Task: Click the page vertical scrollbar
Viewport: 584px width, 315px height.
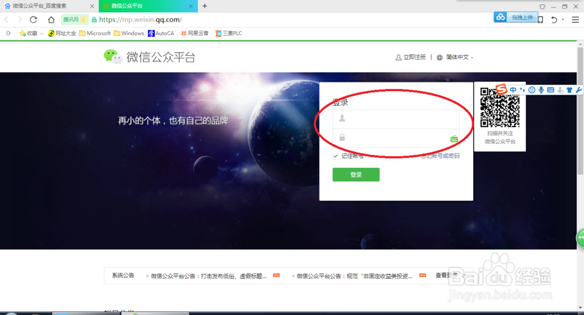Action: (580, 112)
